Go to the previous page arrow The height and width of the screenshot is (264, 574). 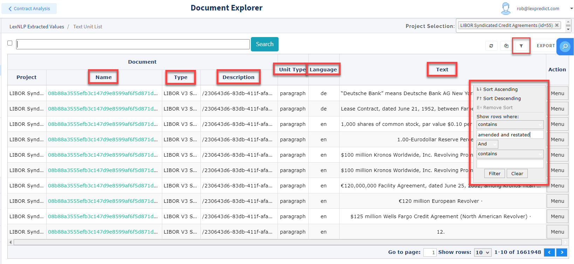pos(549,252)
